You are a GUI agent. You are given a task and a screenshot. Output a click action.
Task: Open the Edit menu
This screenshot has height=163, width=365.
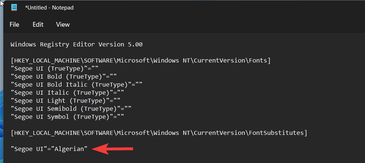coord(38,24)
